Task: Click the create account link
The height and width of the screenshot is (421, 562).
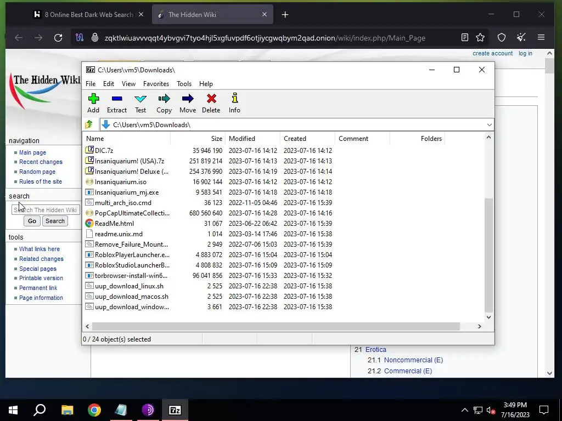Action: pos(492,53)
